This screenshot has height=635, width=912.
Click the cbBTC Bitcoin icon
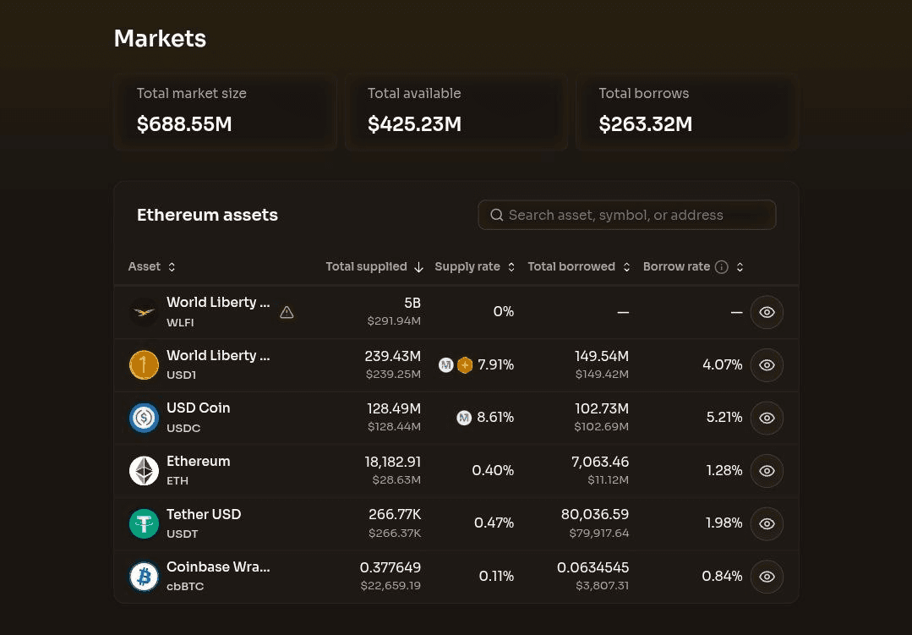[x=144, y=576]
